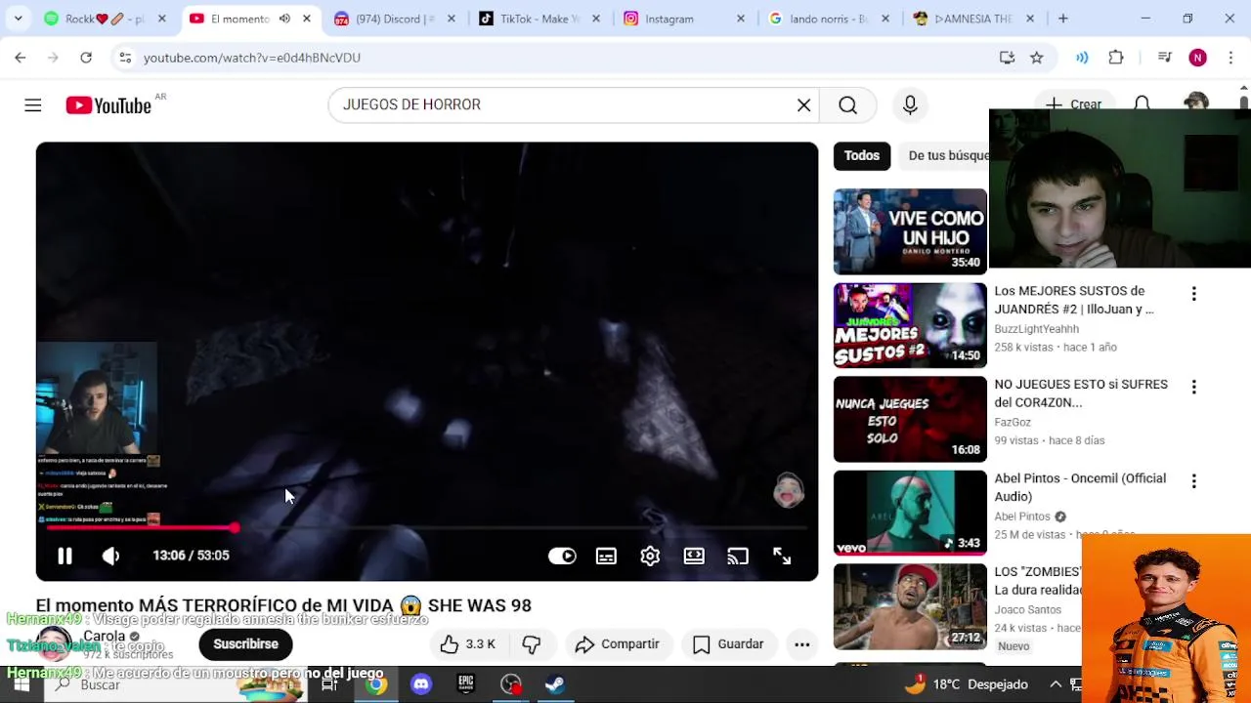The width and height of the screenshot is (1251, 703).
Task: Open FazGoz channel name
Action: [1013, 423]
